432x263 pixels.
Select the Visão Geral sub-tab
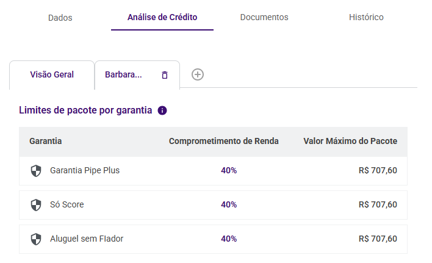pos(52,74)
